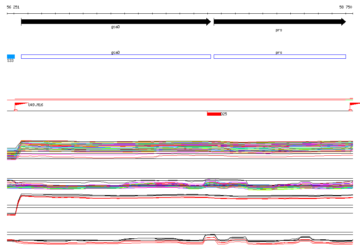The height and width of the screenshot is (251, 360).
Task: Click the red U49.M16 promoter flag
Action: point(21,105)
